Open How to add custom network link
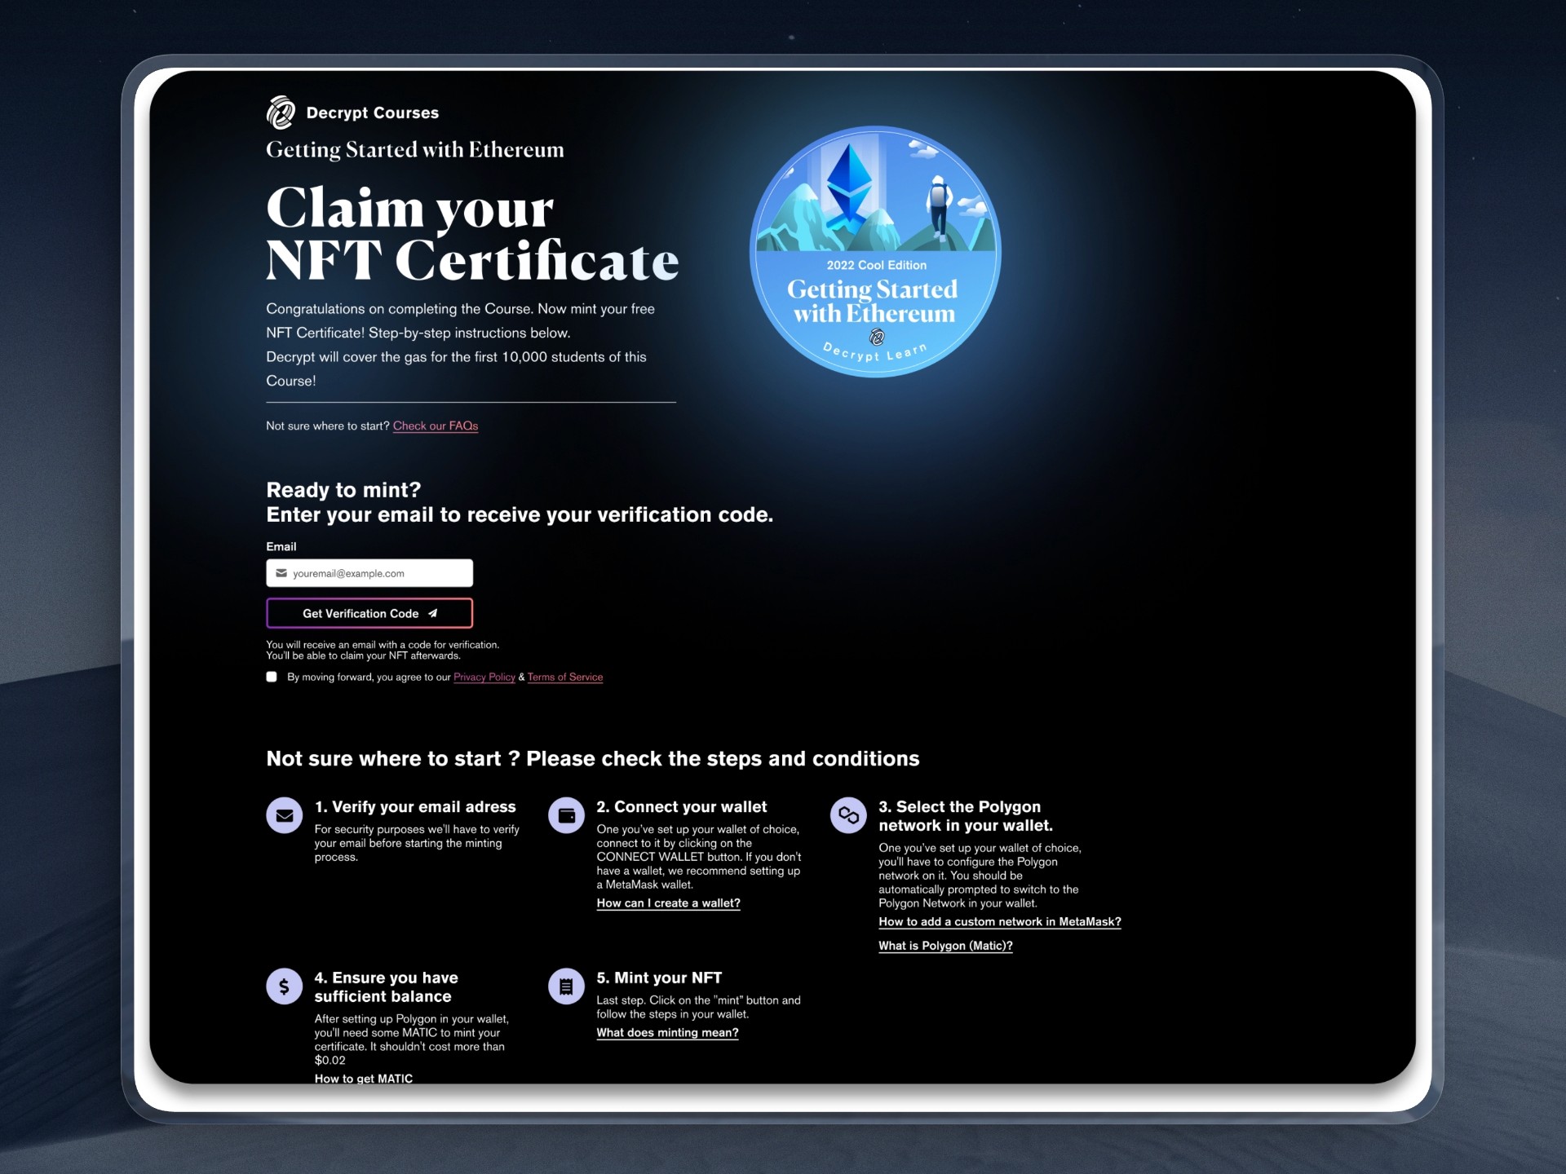The height and width of the screenshot is (1174, 1566). [x=999, y=922]
